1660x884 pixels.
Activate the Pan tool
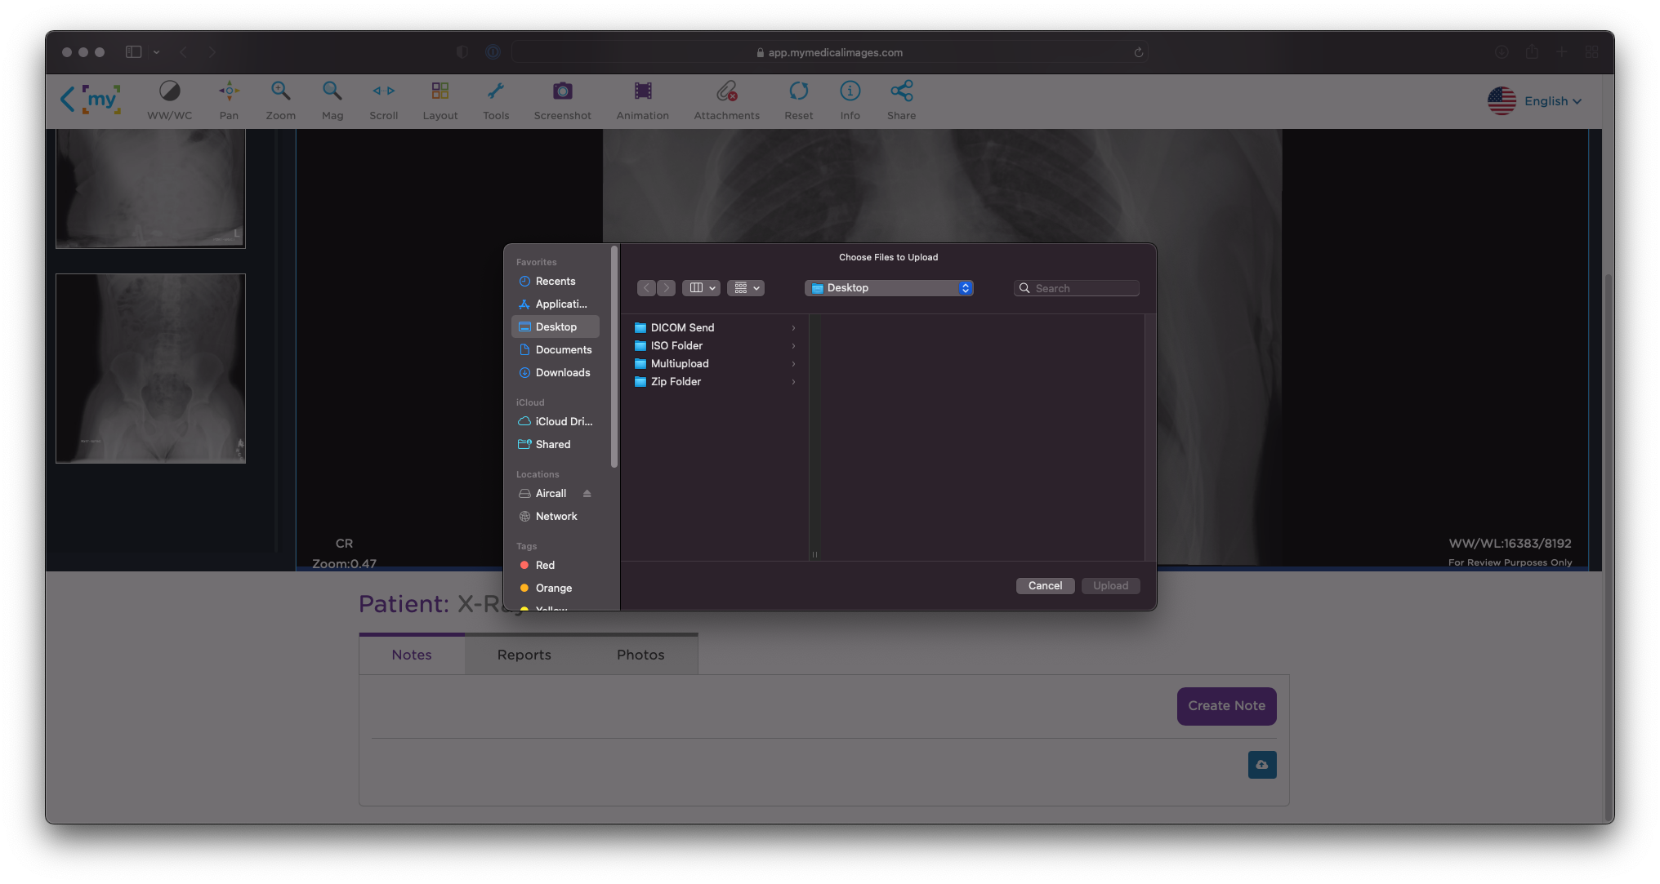tap(229, 100)
